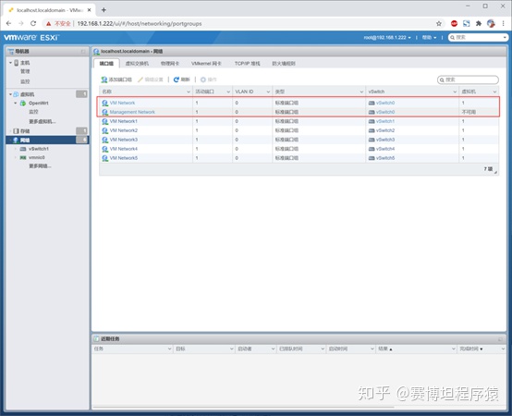The width and height of the screenshot is (512, 416).
Task: Click the not-secure warning triangle in address bar
Action: point(49,24)
